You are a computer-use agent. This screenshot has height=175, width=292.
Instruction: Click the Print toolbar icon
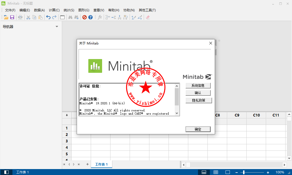tap(20, 17)
